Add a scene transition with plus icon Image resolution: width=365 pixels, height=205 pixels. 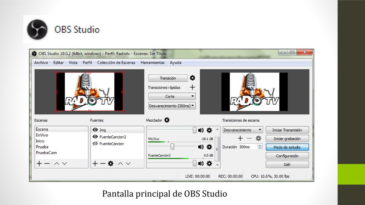click(x=240, y=138)
